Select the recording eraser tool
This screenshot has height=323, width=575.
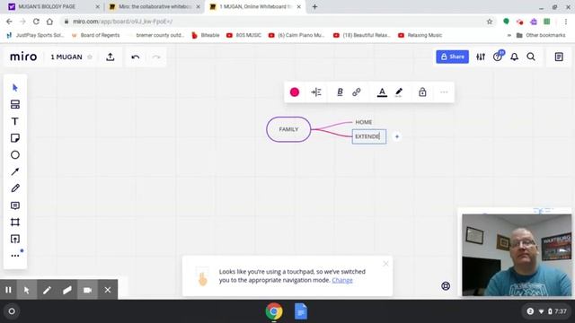[67, 290]
